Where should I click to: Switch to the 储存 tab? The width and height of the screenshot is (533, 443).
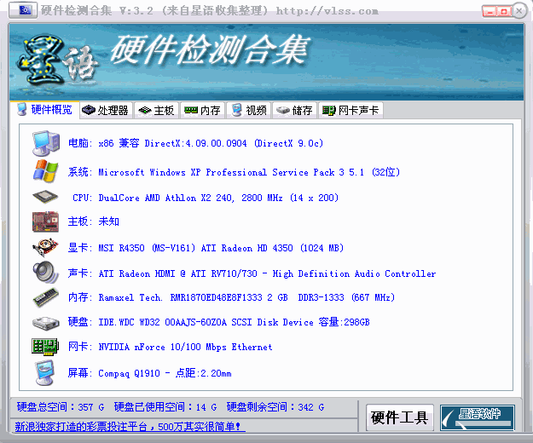click(x=294, y=110)
